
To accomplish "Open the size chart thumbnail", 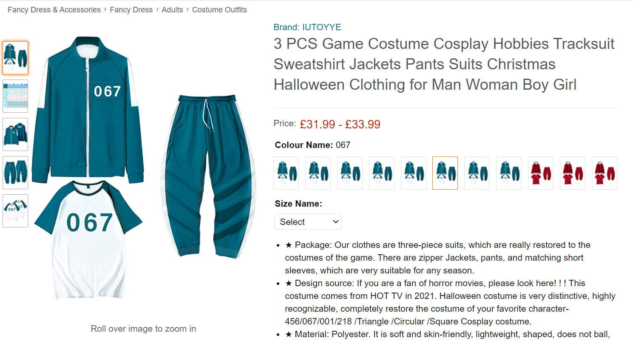I will [x=15, y=96].
